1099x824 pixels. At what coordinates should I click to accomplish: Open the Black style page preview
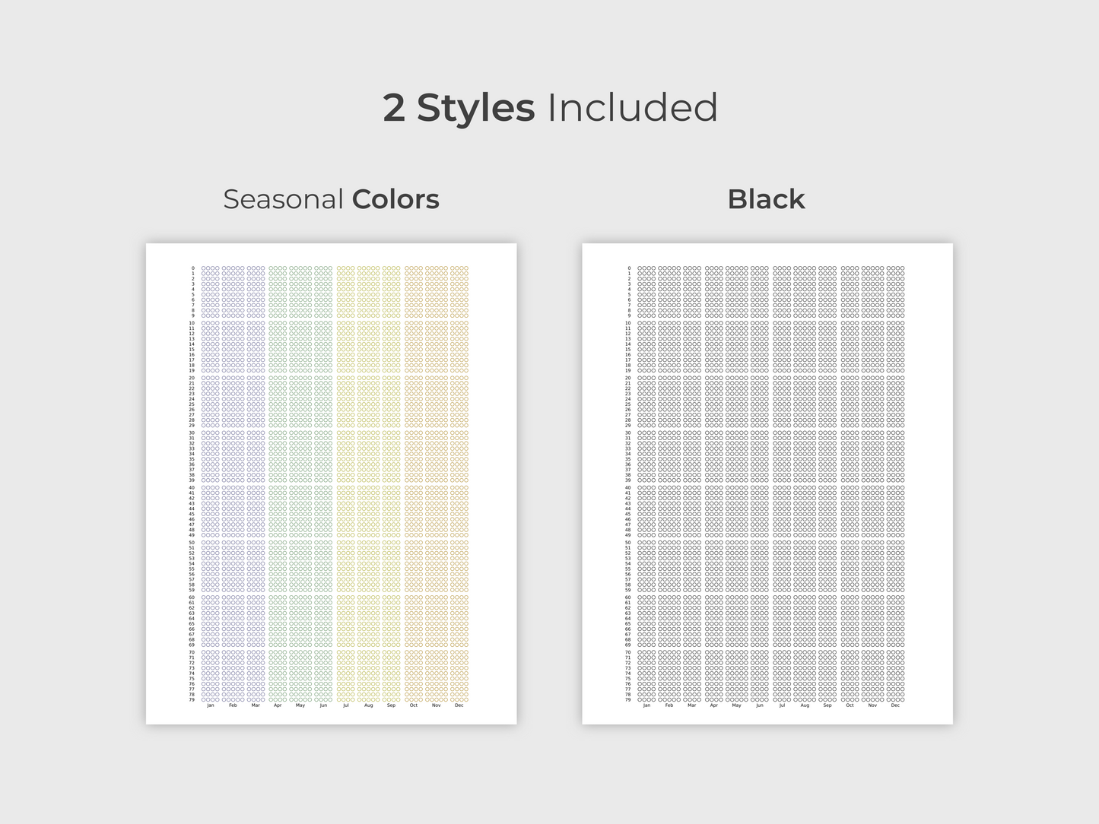(x=767, y=483)
